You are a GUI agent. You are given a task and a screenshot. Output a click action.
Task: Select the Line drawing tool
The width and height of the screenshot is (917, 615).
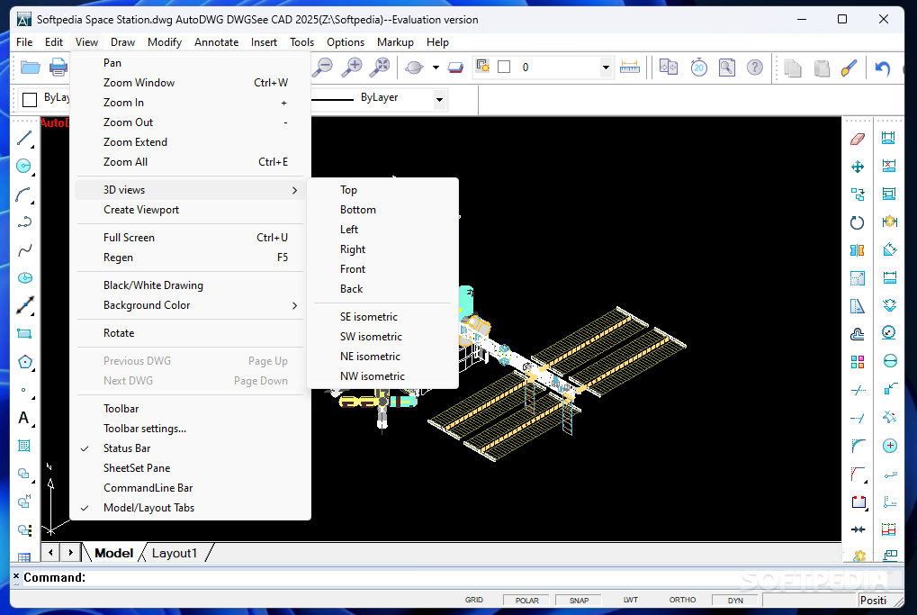(x=24, y=138)
